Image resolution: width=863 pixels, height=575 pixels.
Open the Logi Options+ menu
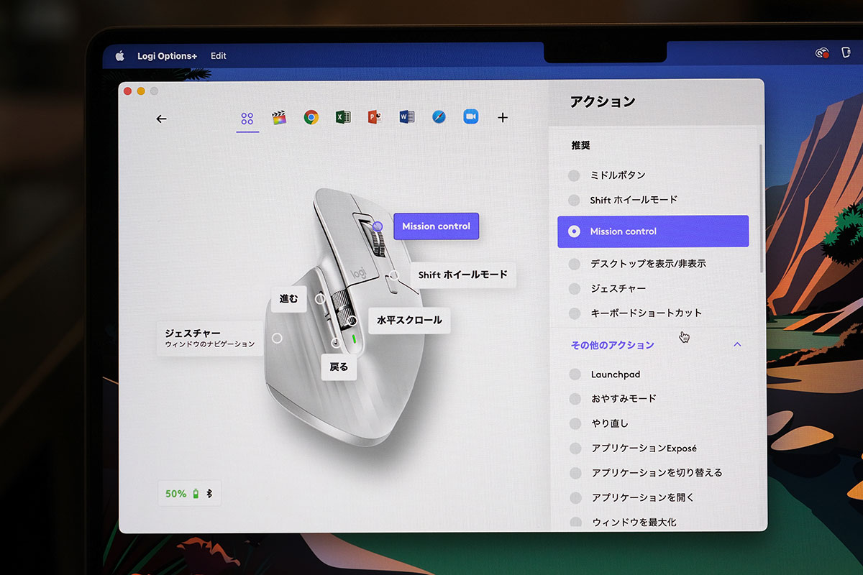tap(167, 56)
